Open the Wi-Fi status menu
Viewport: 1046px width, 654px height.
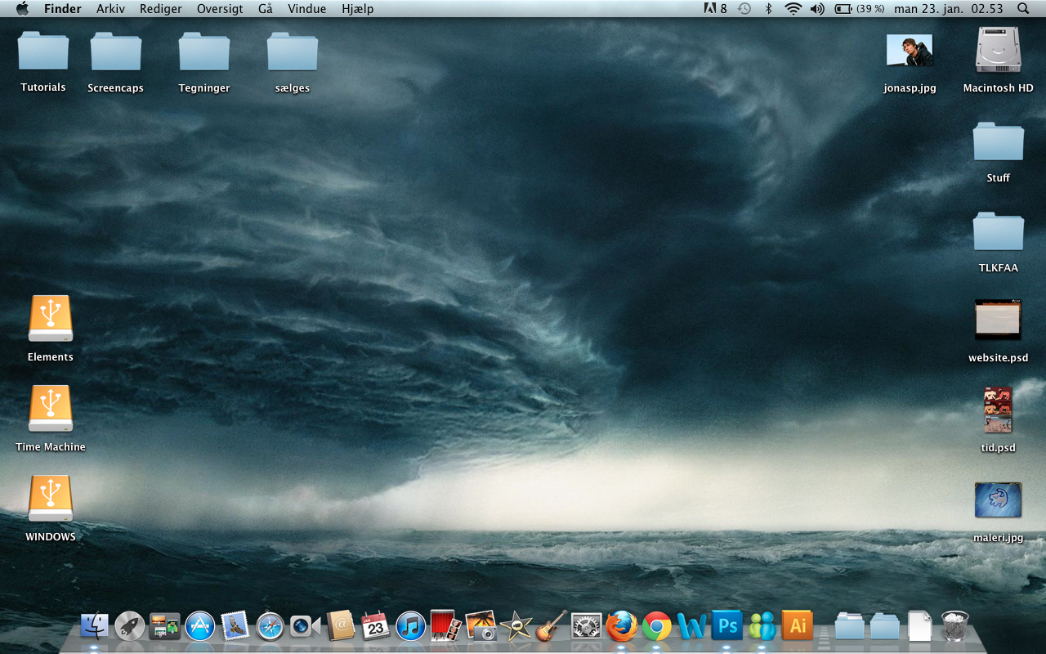(792, 9)
